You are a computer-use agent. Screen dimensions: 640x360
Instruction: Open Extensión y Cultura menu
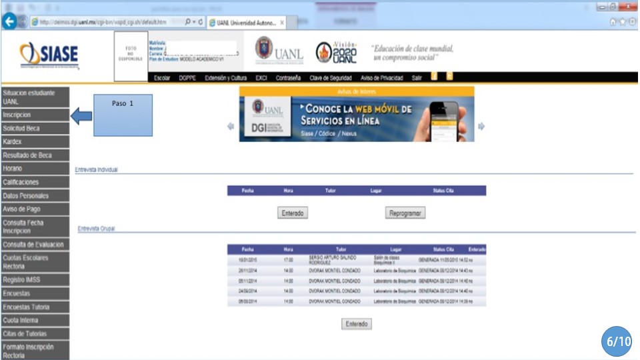[x=226, y=78]
